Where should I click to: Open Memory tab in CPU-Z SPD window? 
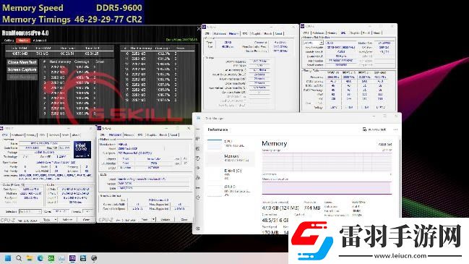(x=332, y=33)
